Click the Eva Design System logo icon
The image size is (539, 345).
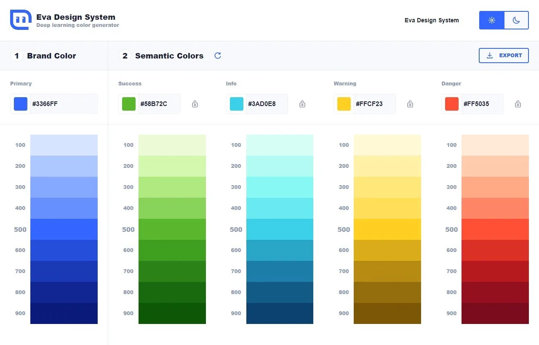(21, 20)
